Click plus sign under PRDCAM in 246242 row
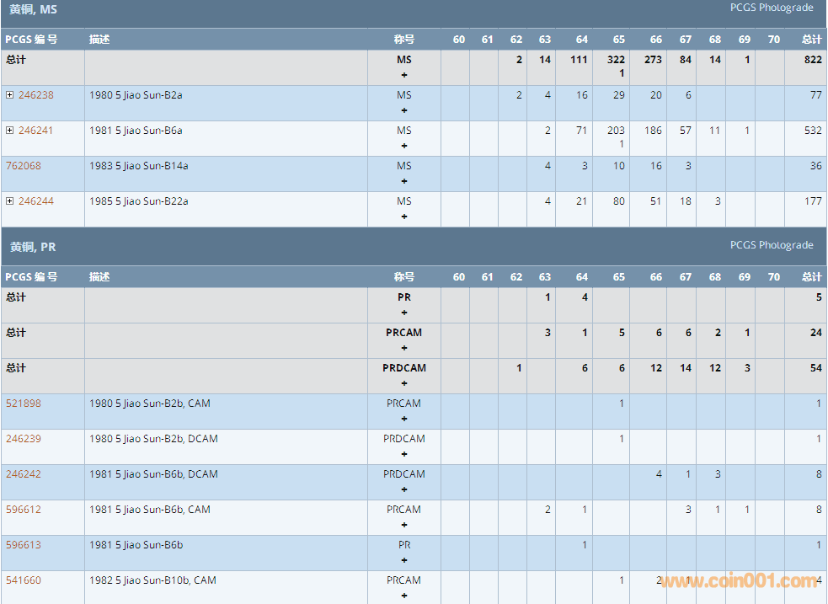 point(404,489)
